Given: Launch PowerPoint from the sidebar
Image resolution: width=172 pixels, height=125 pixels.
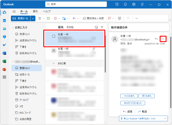Looking at the screenshot, I should coord(4,69).
